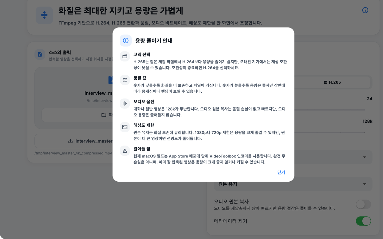Image resolution: width=383 pixels, height=239 pixels.
Task: Click the quality value 24
Action: pos(370,99)
